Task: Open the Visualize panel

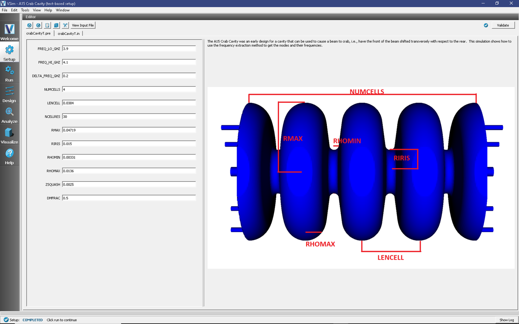Action: point(9,136)
